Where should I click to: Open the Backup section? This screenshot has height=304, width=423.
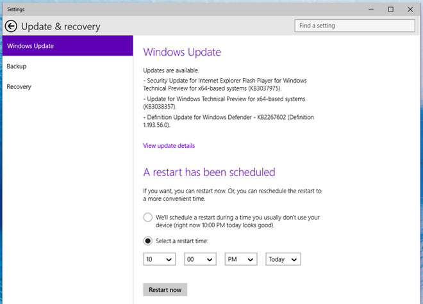(x=68, y=67)
